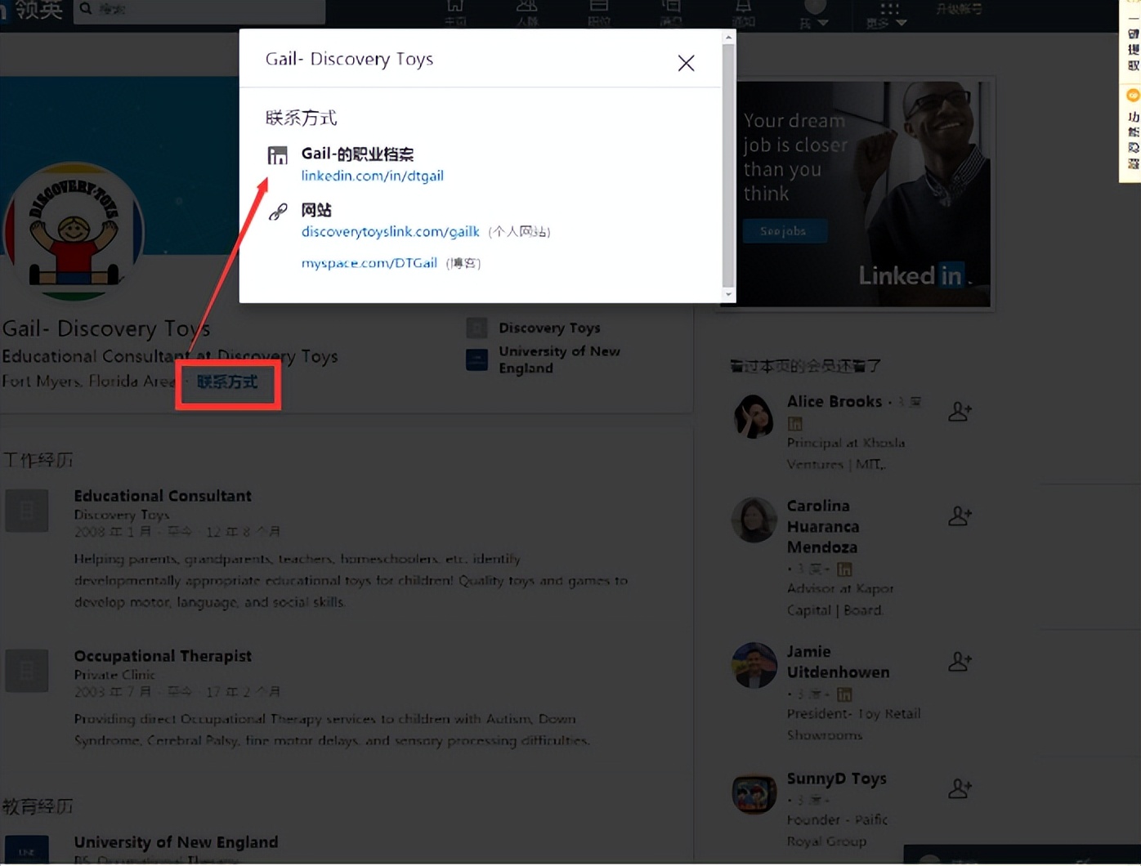Close the Gail- Discovery Toys contact dialog
1141x866 pixels.
point(686,63)
